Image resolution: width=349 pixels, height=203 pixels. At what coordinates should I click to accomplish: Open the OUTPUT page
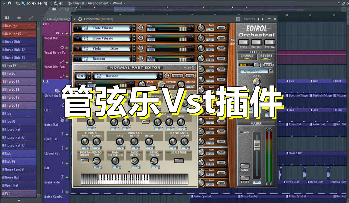click(256, 42)
